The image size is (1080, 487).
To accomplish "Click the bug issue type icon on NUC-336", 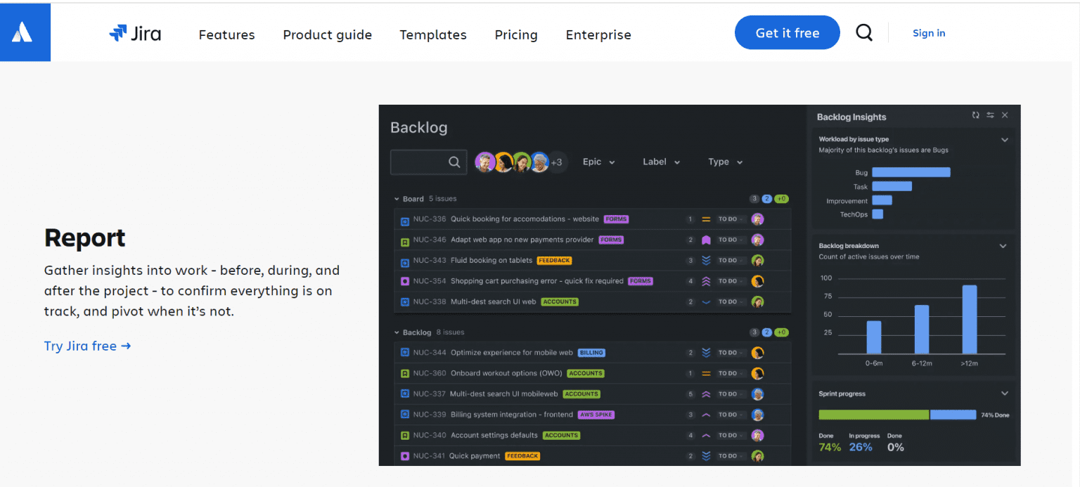I will point(404,220).
